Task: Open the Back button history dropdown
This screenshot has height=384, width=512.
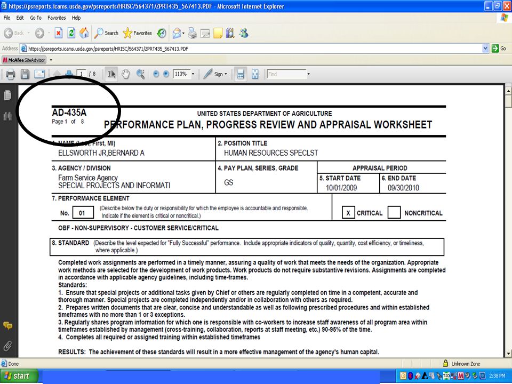Action: click(x=29, y=33)
